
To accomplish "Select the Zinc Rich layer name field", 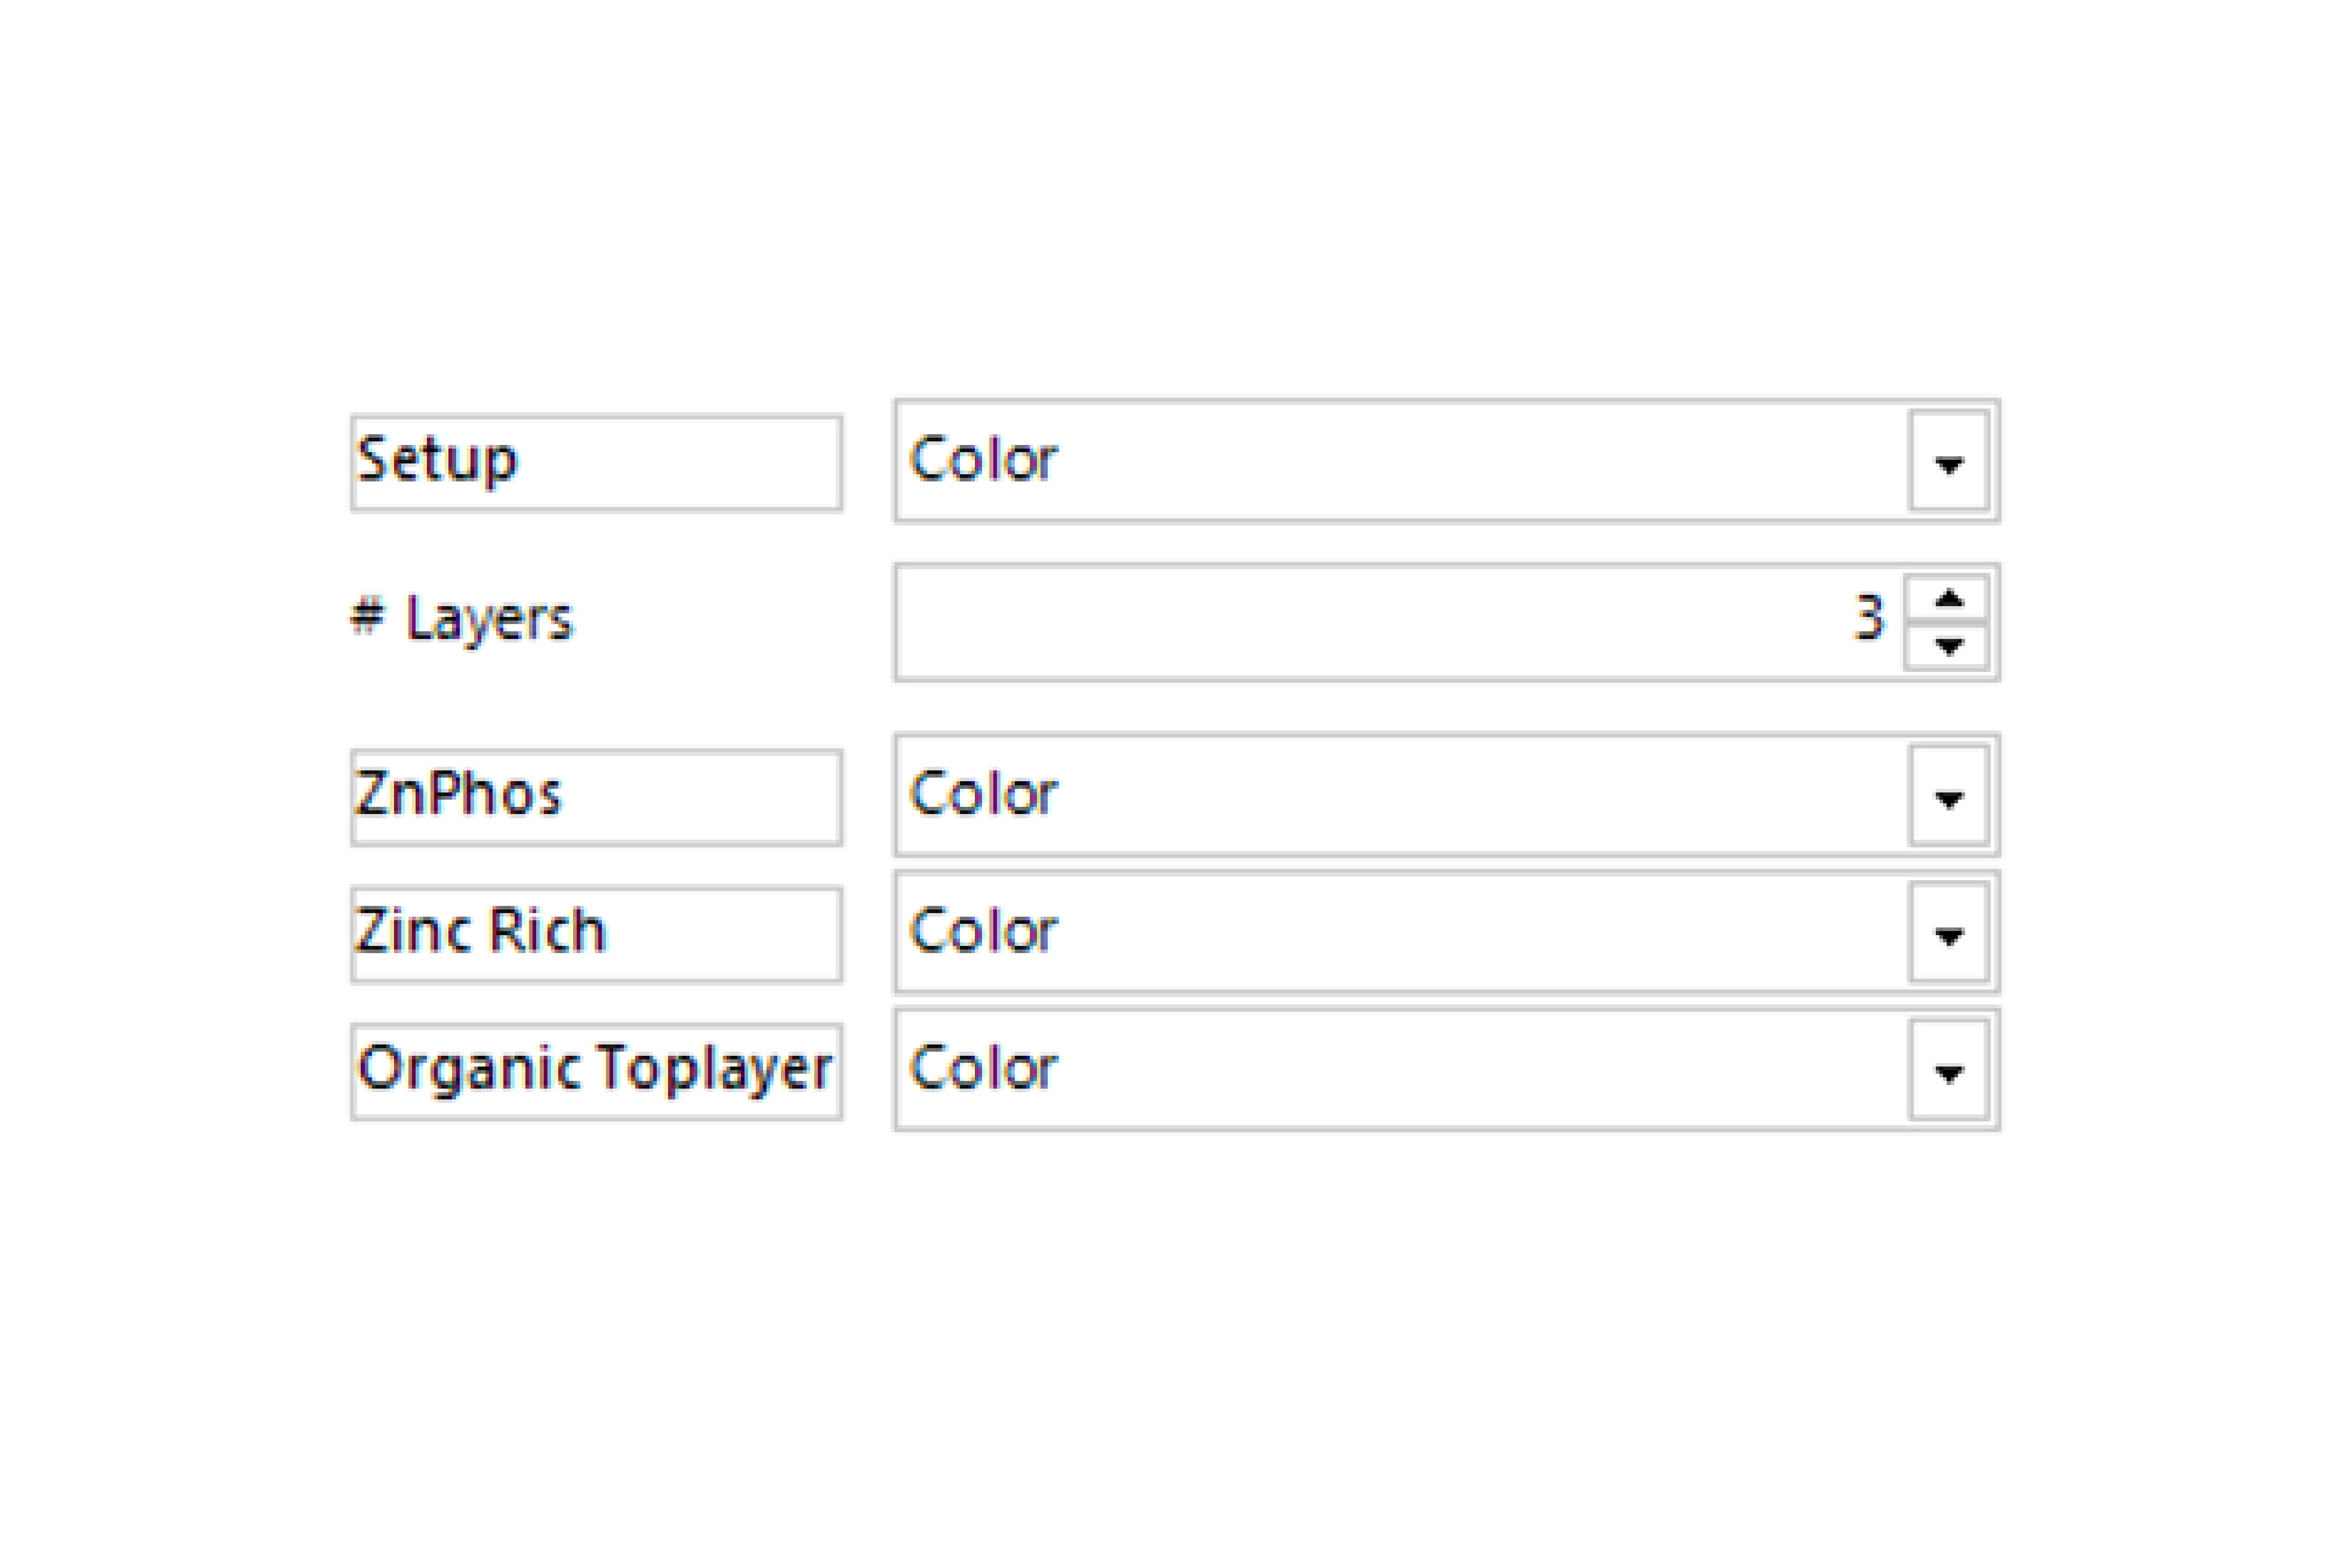I will (x=596, y=935).
